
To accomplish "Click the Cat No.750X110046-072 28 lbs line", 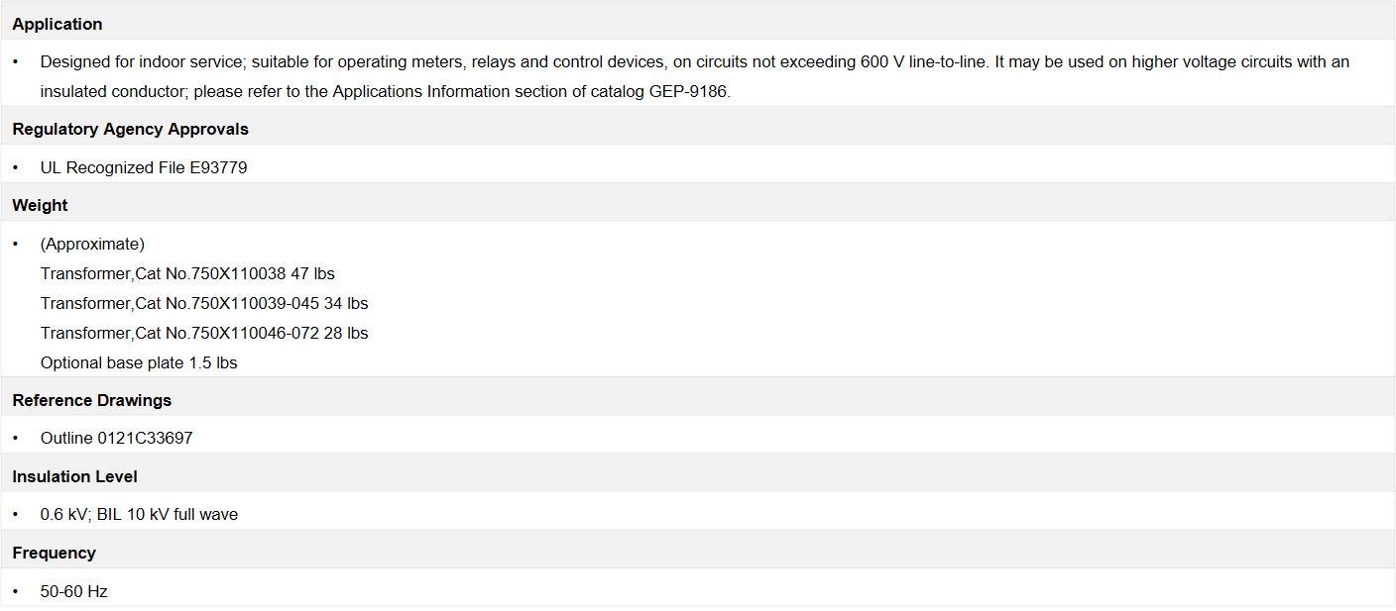I will pyautogui.click(x=204, y=333).
